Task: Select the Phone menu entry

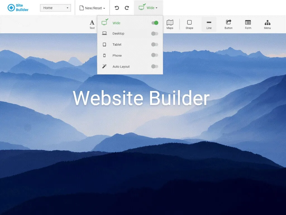Action: [130, 55]
